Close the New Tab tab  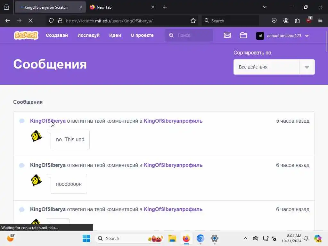pyautogui.click(x=153, y=7)
